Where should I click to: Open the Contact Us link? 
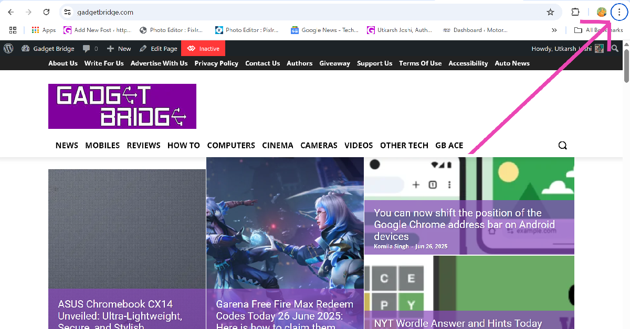[262, 63]
